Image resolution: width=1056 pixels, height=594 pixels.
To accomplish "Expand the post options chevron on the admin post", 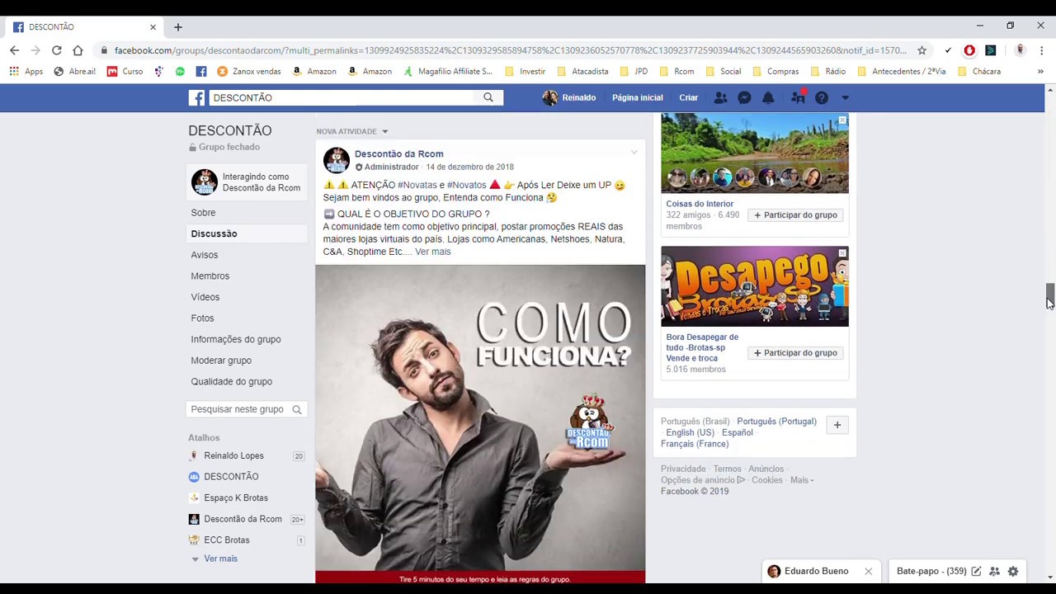I will (634, 152).
